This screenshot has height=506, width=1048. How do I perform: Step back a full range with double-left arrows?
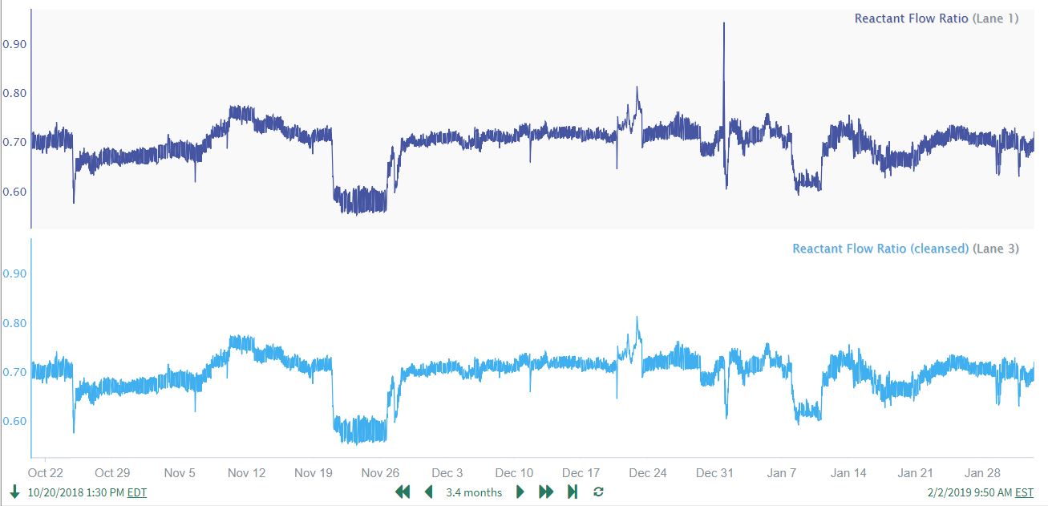(403, 492)
